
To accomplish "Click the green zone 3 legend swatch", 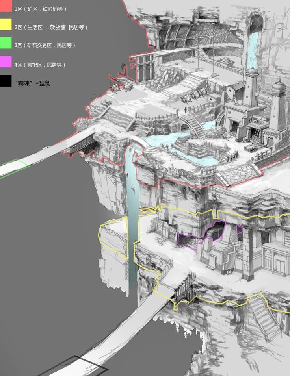I will pyautogui.click(x=6, y=43).
